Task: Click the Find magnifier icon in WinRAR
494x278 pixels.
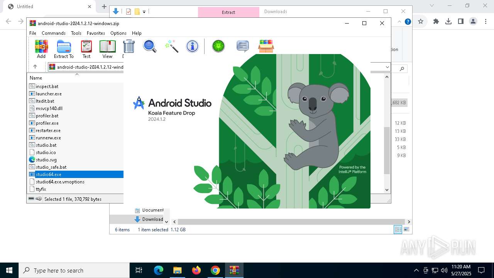Action: pos(150,46)
